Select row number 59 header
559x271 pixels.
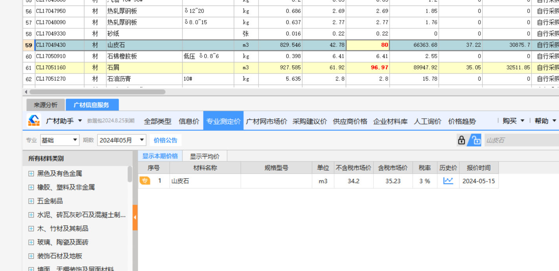tap(29, 45)
